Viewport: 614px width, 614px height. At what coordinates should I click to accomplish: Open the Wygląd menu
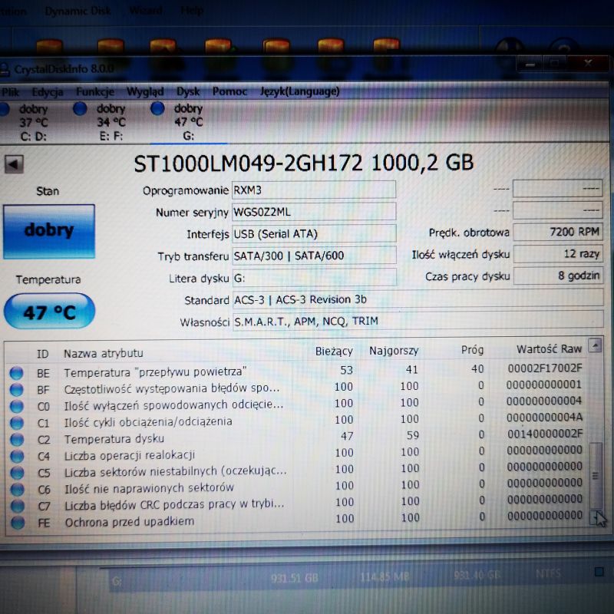(145, 91)
